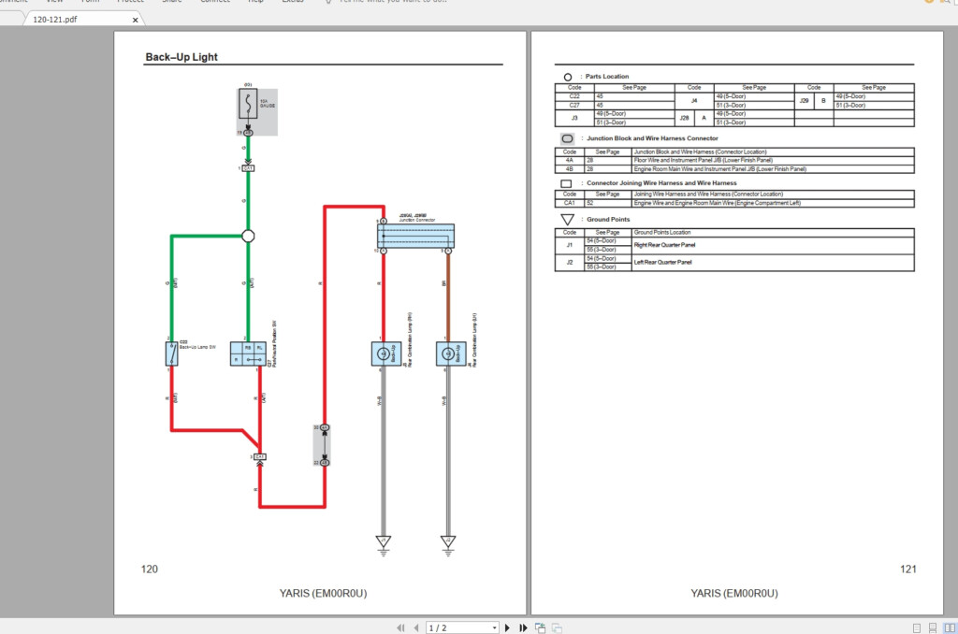958x634 pixels.
Task: Select the facing two-page view mode
Action: (x=950, y=627)
